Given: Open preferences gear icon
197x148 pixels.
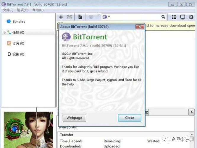Looking at the screenshot, I should pos(191,17).
